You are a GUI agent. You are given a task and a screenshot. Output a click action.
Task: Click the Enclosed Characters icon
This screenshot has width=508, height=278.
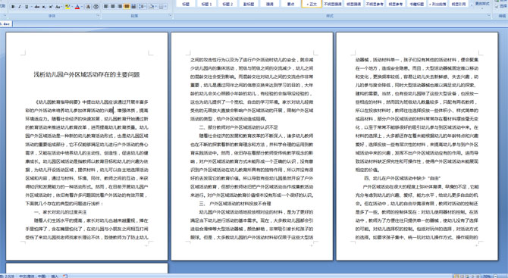(x=96, y=7)
